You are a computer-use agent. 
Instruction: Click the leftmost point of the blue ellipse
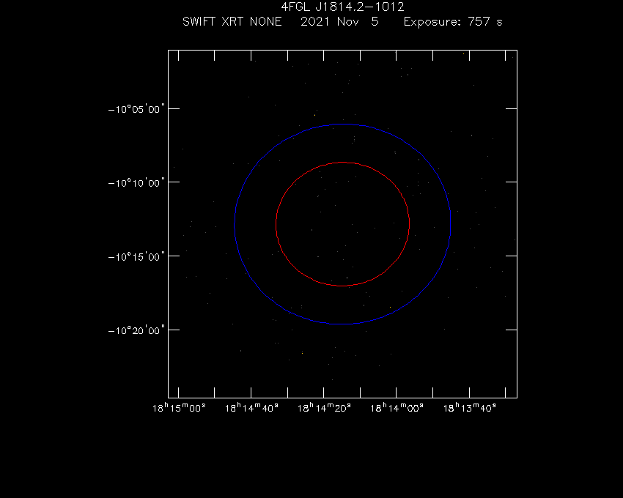point(235,224)
